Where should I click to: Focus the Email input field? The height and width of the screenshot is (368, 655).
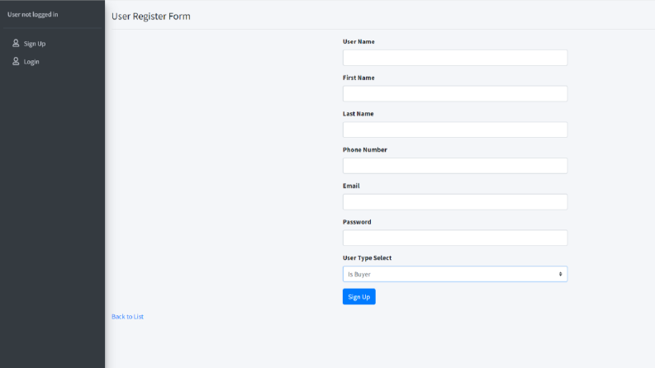click(455, 202)
